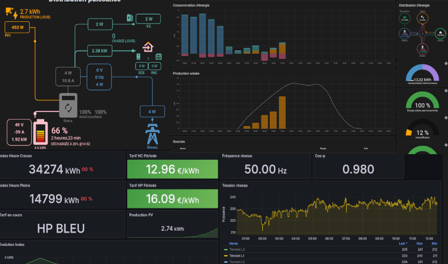Click the PAC heat pump icon

tap(159, 57)
